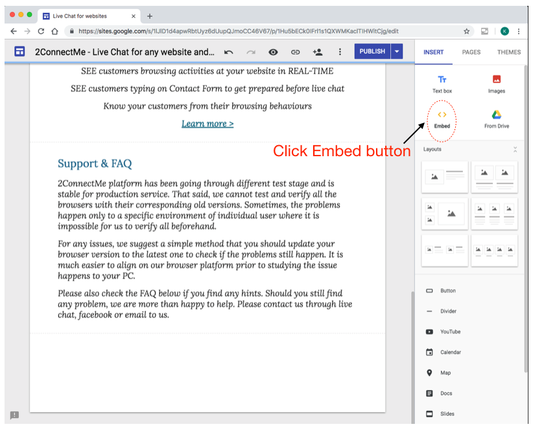The height and width of the screenshot is (431, 533).
Task: Choose the four-column image layout
Action: click(494, 250)
